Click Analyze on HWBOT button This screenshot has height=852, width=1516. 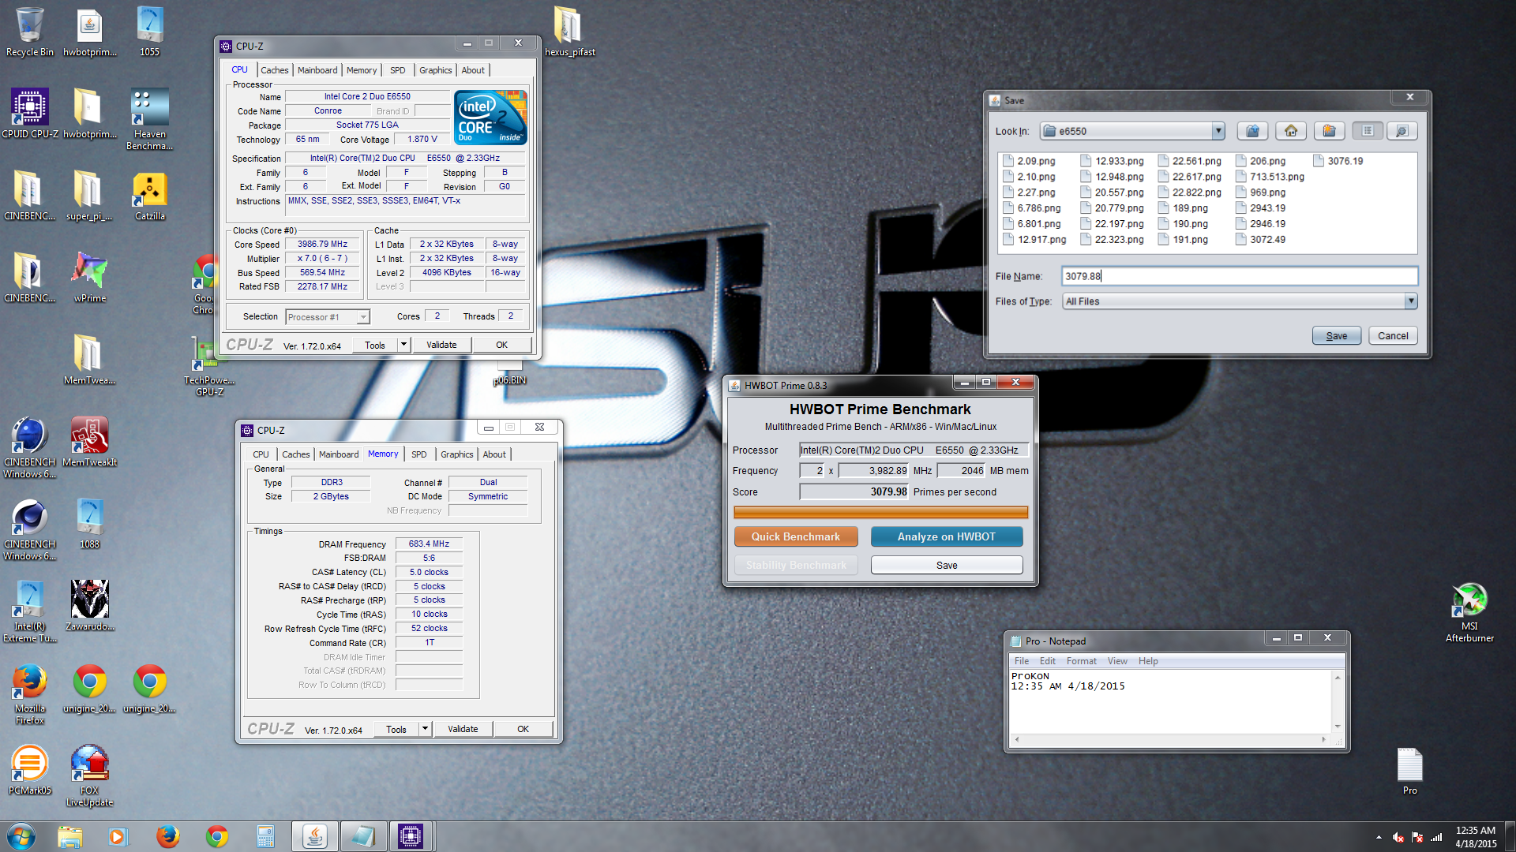[947, 536]
